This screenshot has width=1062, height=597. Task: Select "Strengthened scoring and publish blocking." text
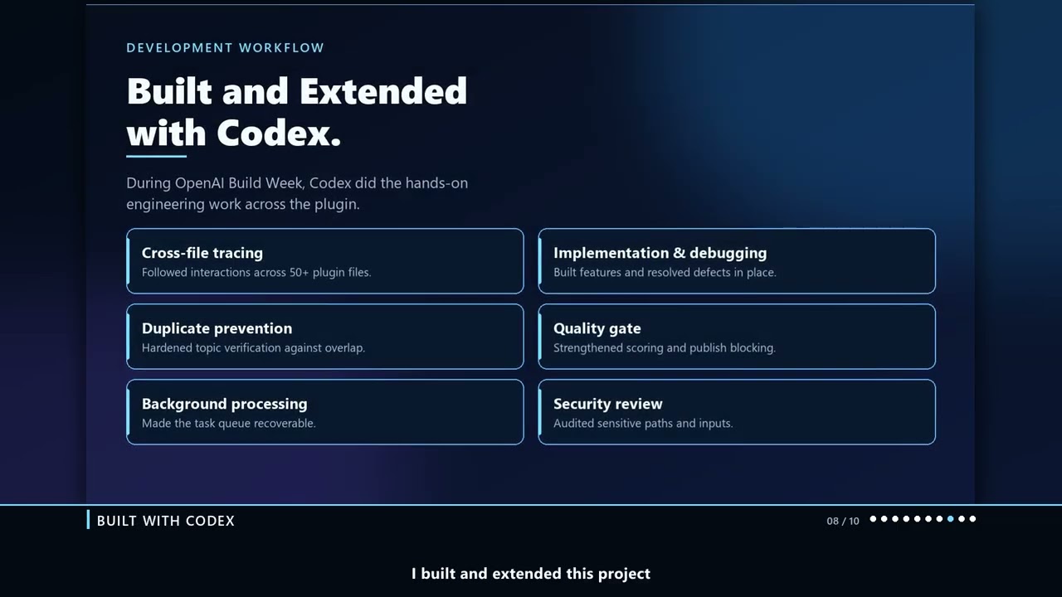tap(665, 347)
